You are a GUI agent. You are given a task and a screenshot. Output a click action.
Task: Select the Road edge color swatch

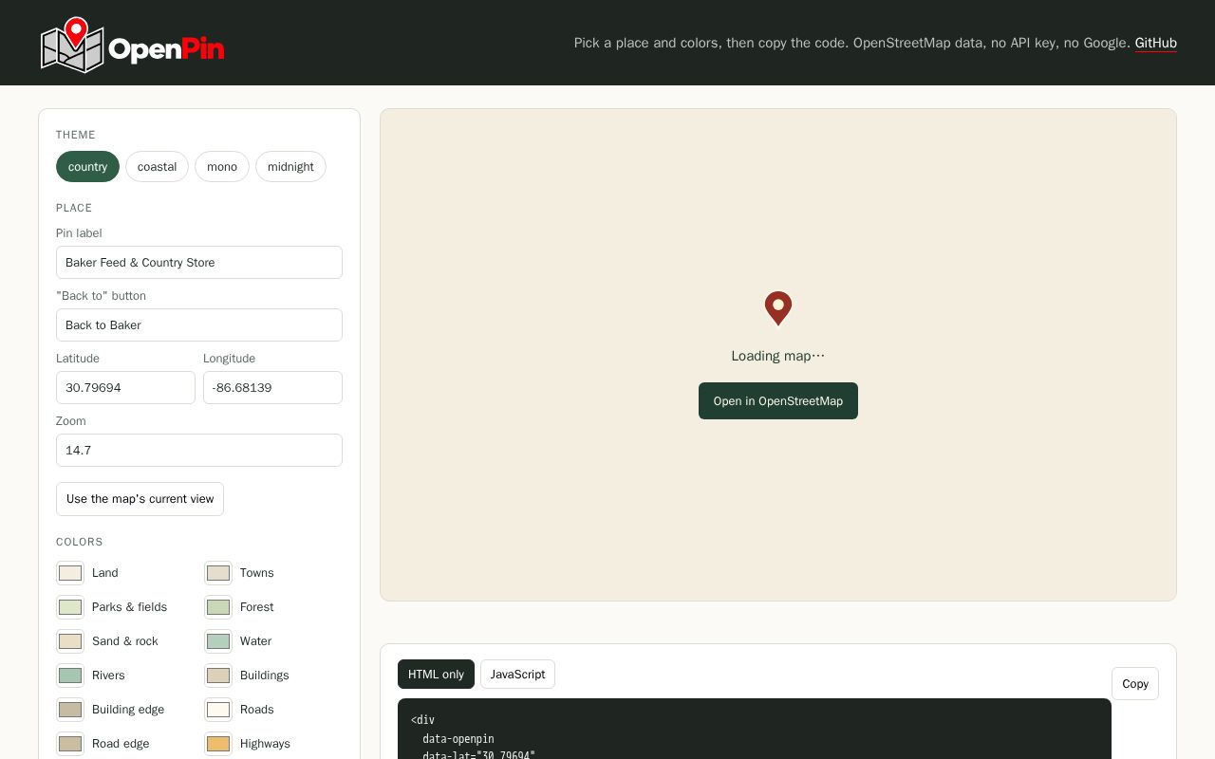pyautogui.click(x=70, y=744)
